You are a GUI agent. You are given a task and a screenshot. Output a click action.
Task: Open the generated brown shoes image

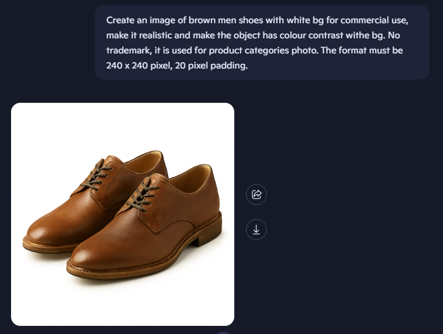pos(123,214)
